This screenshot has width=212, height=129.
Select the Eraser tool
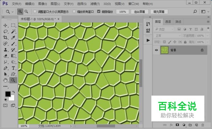(x=6, y=56)
